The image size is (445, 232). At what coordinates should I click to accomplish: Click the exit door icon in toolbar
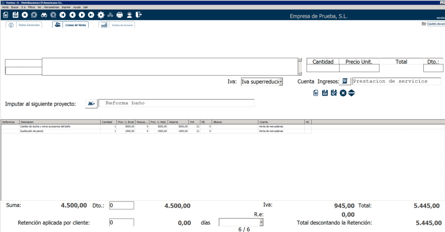[139, 15]
